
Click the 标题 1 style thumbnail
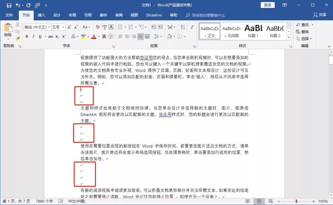(x=253, y=31)
